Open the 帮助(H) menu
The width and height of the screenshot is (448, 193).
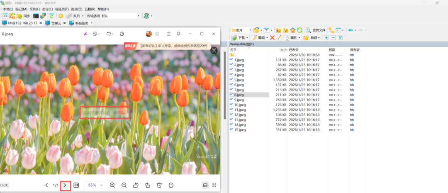103,9
